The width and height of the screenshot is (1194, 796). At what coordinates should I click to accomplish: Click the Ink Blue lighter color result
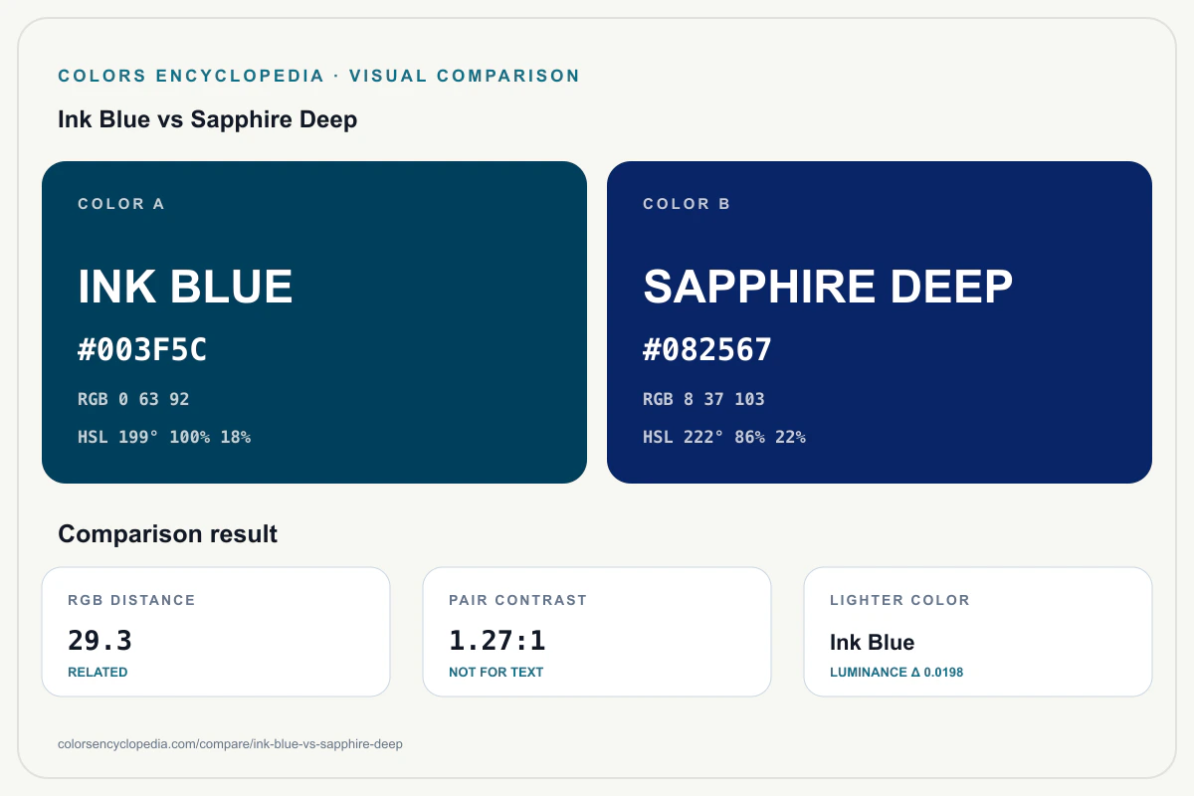[x=873, y=643]
